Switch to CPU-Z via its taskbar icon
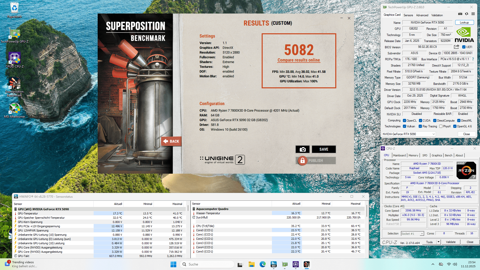Viewport: 480px width, 270px height. pyautogui.click(x=296, y=264)
